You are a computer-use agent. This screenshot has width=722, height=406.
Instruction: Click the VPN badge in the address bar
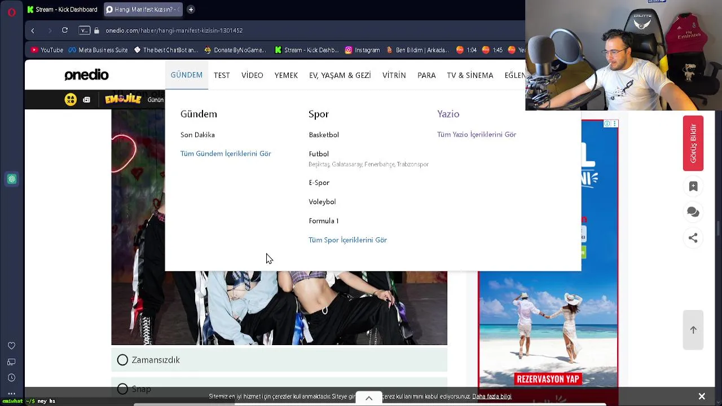coord(84,30)
